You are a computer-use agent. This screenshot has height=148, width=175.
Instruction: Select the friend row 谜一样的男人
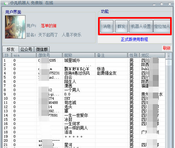point(84,128)
